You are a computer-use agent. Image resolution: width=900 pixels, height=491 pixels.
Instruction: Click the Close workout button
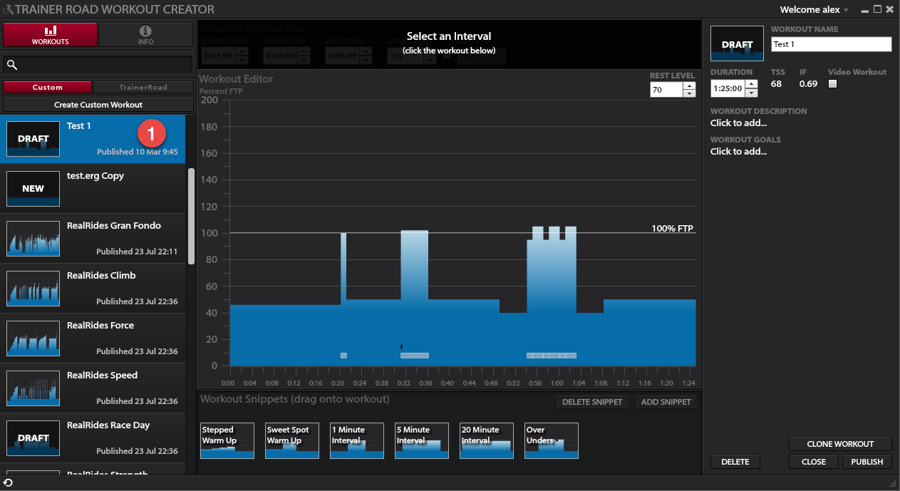[814, 462]
